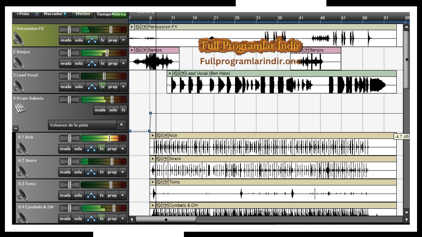Click the speaker icon of Banjos track

click(x=19, y=62)
